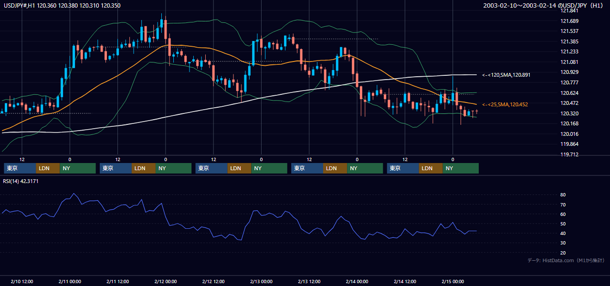This screenshot has height=286, width=610.
Task: Select the 120,SMA,120.891 moving average label
Action: coord(506,75)
